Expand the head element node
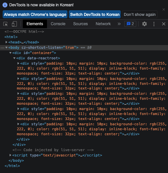Viewport: 168px width, 173px height. pos(6,42)
